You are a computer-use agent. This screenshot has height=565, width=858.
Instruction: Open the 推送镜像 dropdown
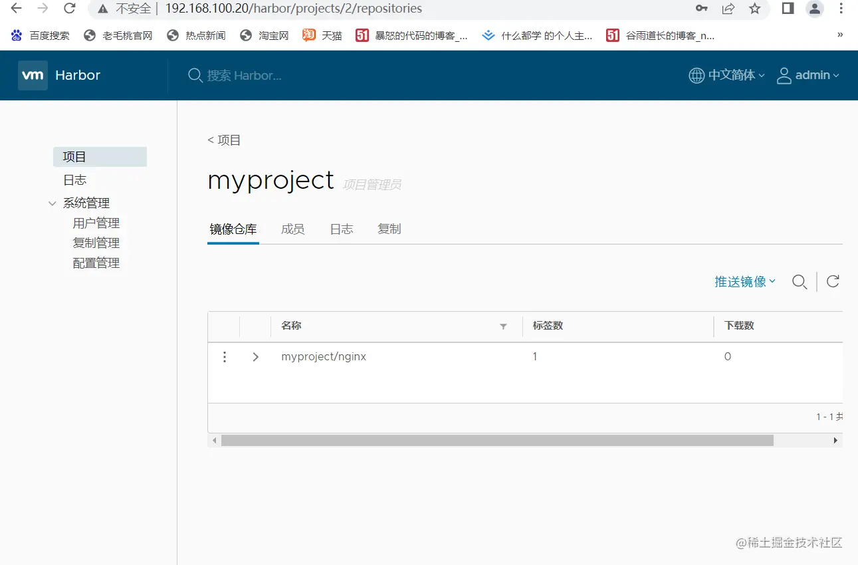point(745,282)
